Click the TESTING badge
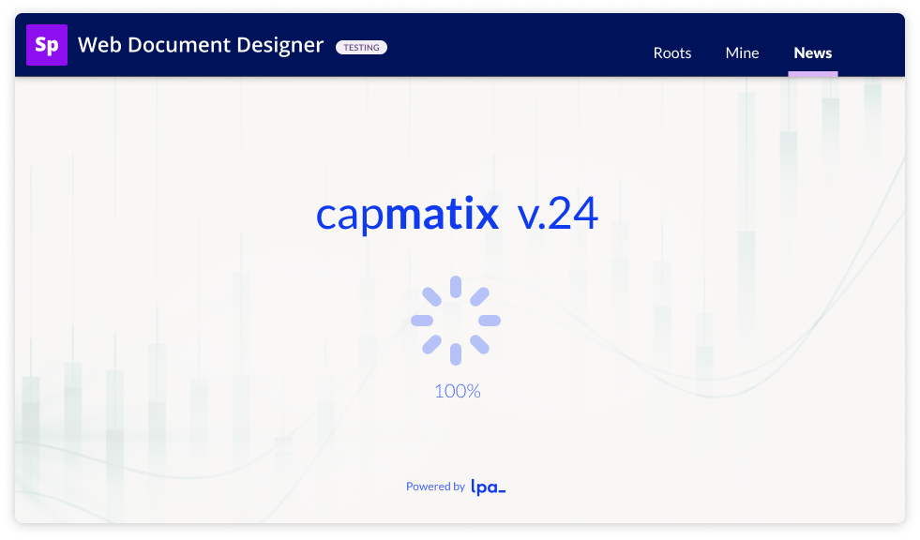Image resolution: width=920 pixels, height=540 pixels. (361, 48)
